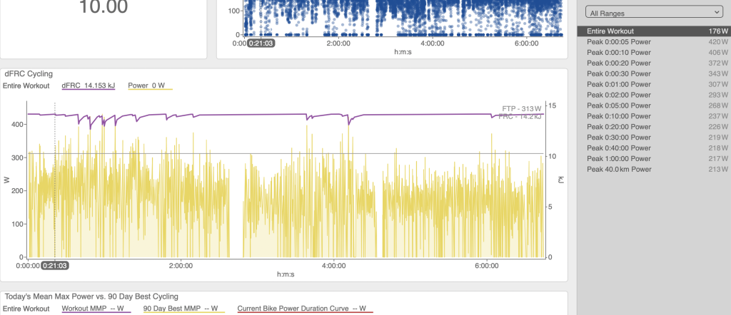This screenshot has width=731, height=315.
Task: Click Entire Workout label in dFRC legend
Action: 26,86
